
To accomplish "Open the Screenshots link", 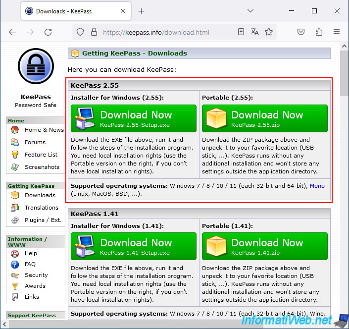I will (x=42, y=167).
